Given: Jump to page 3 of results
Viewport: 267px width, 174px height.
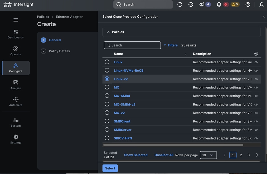Looking at the screenshot, I should coord(248,155).
